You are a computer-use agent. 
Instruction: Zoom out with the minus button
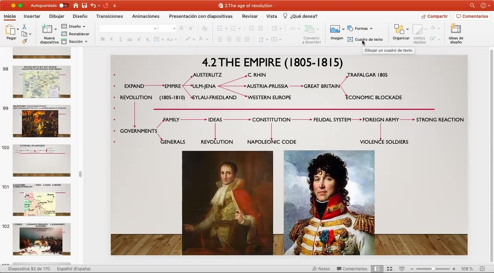(412, 269)
